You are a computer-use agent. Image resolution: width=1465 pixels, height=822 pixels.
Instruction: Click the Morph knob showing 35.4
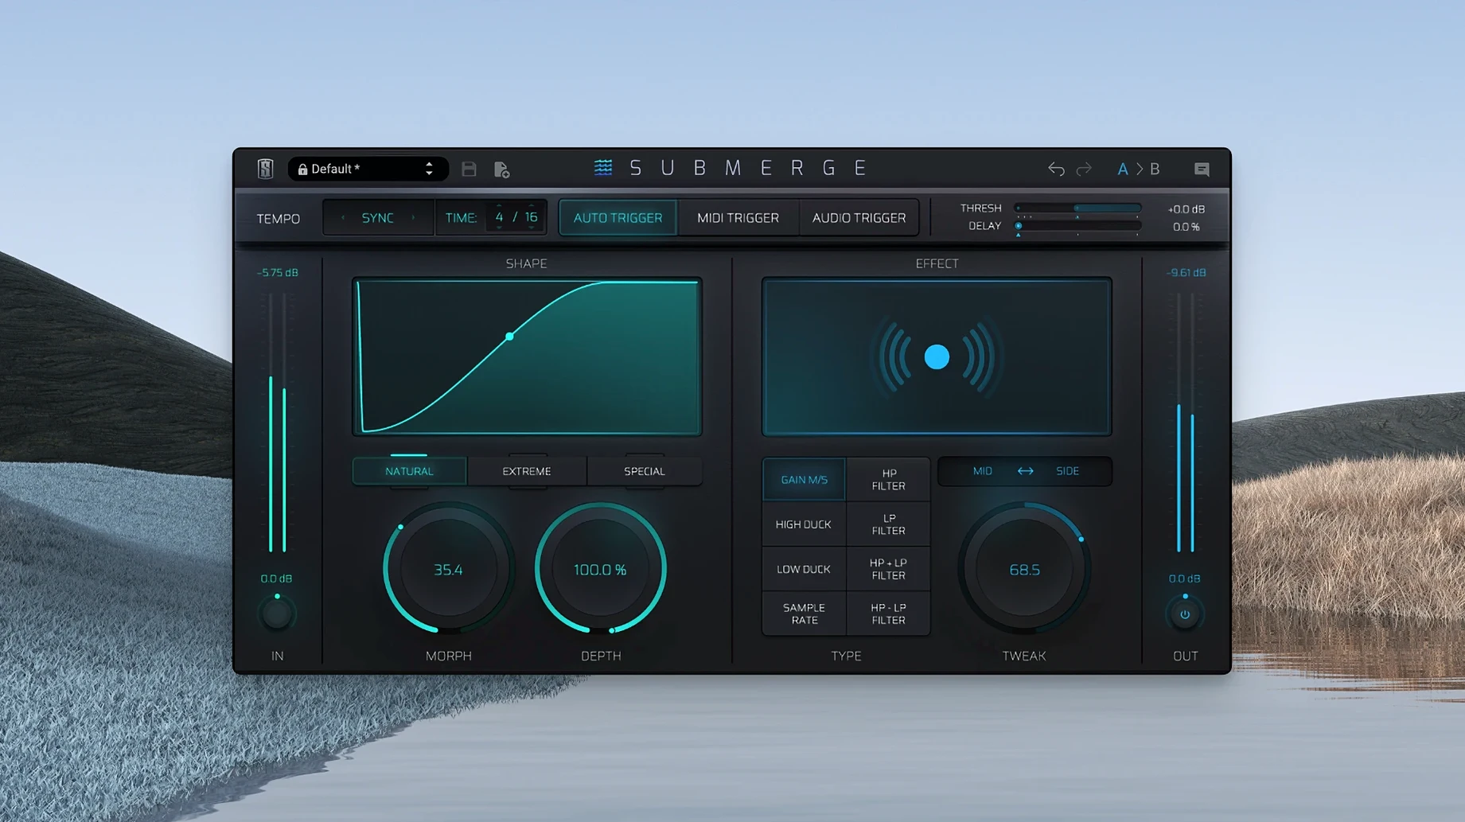click(448, 569)
